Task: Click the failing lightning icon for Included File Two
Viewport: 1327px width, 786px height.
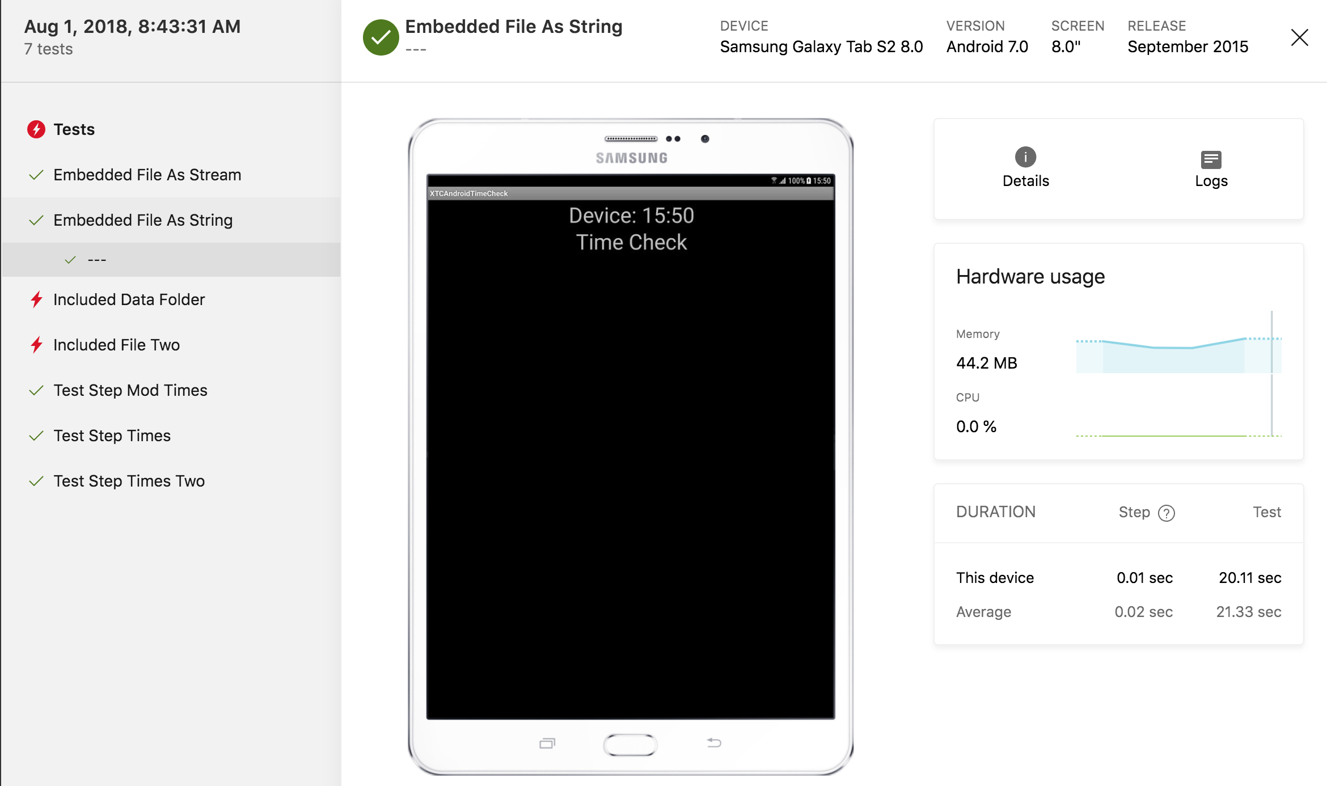Action: pos(37,344)
